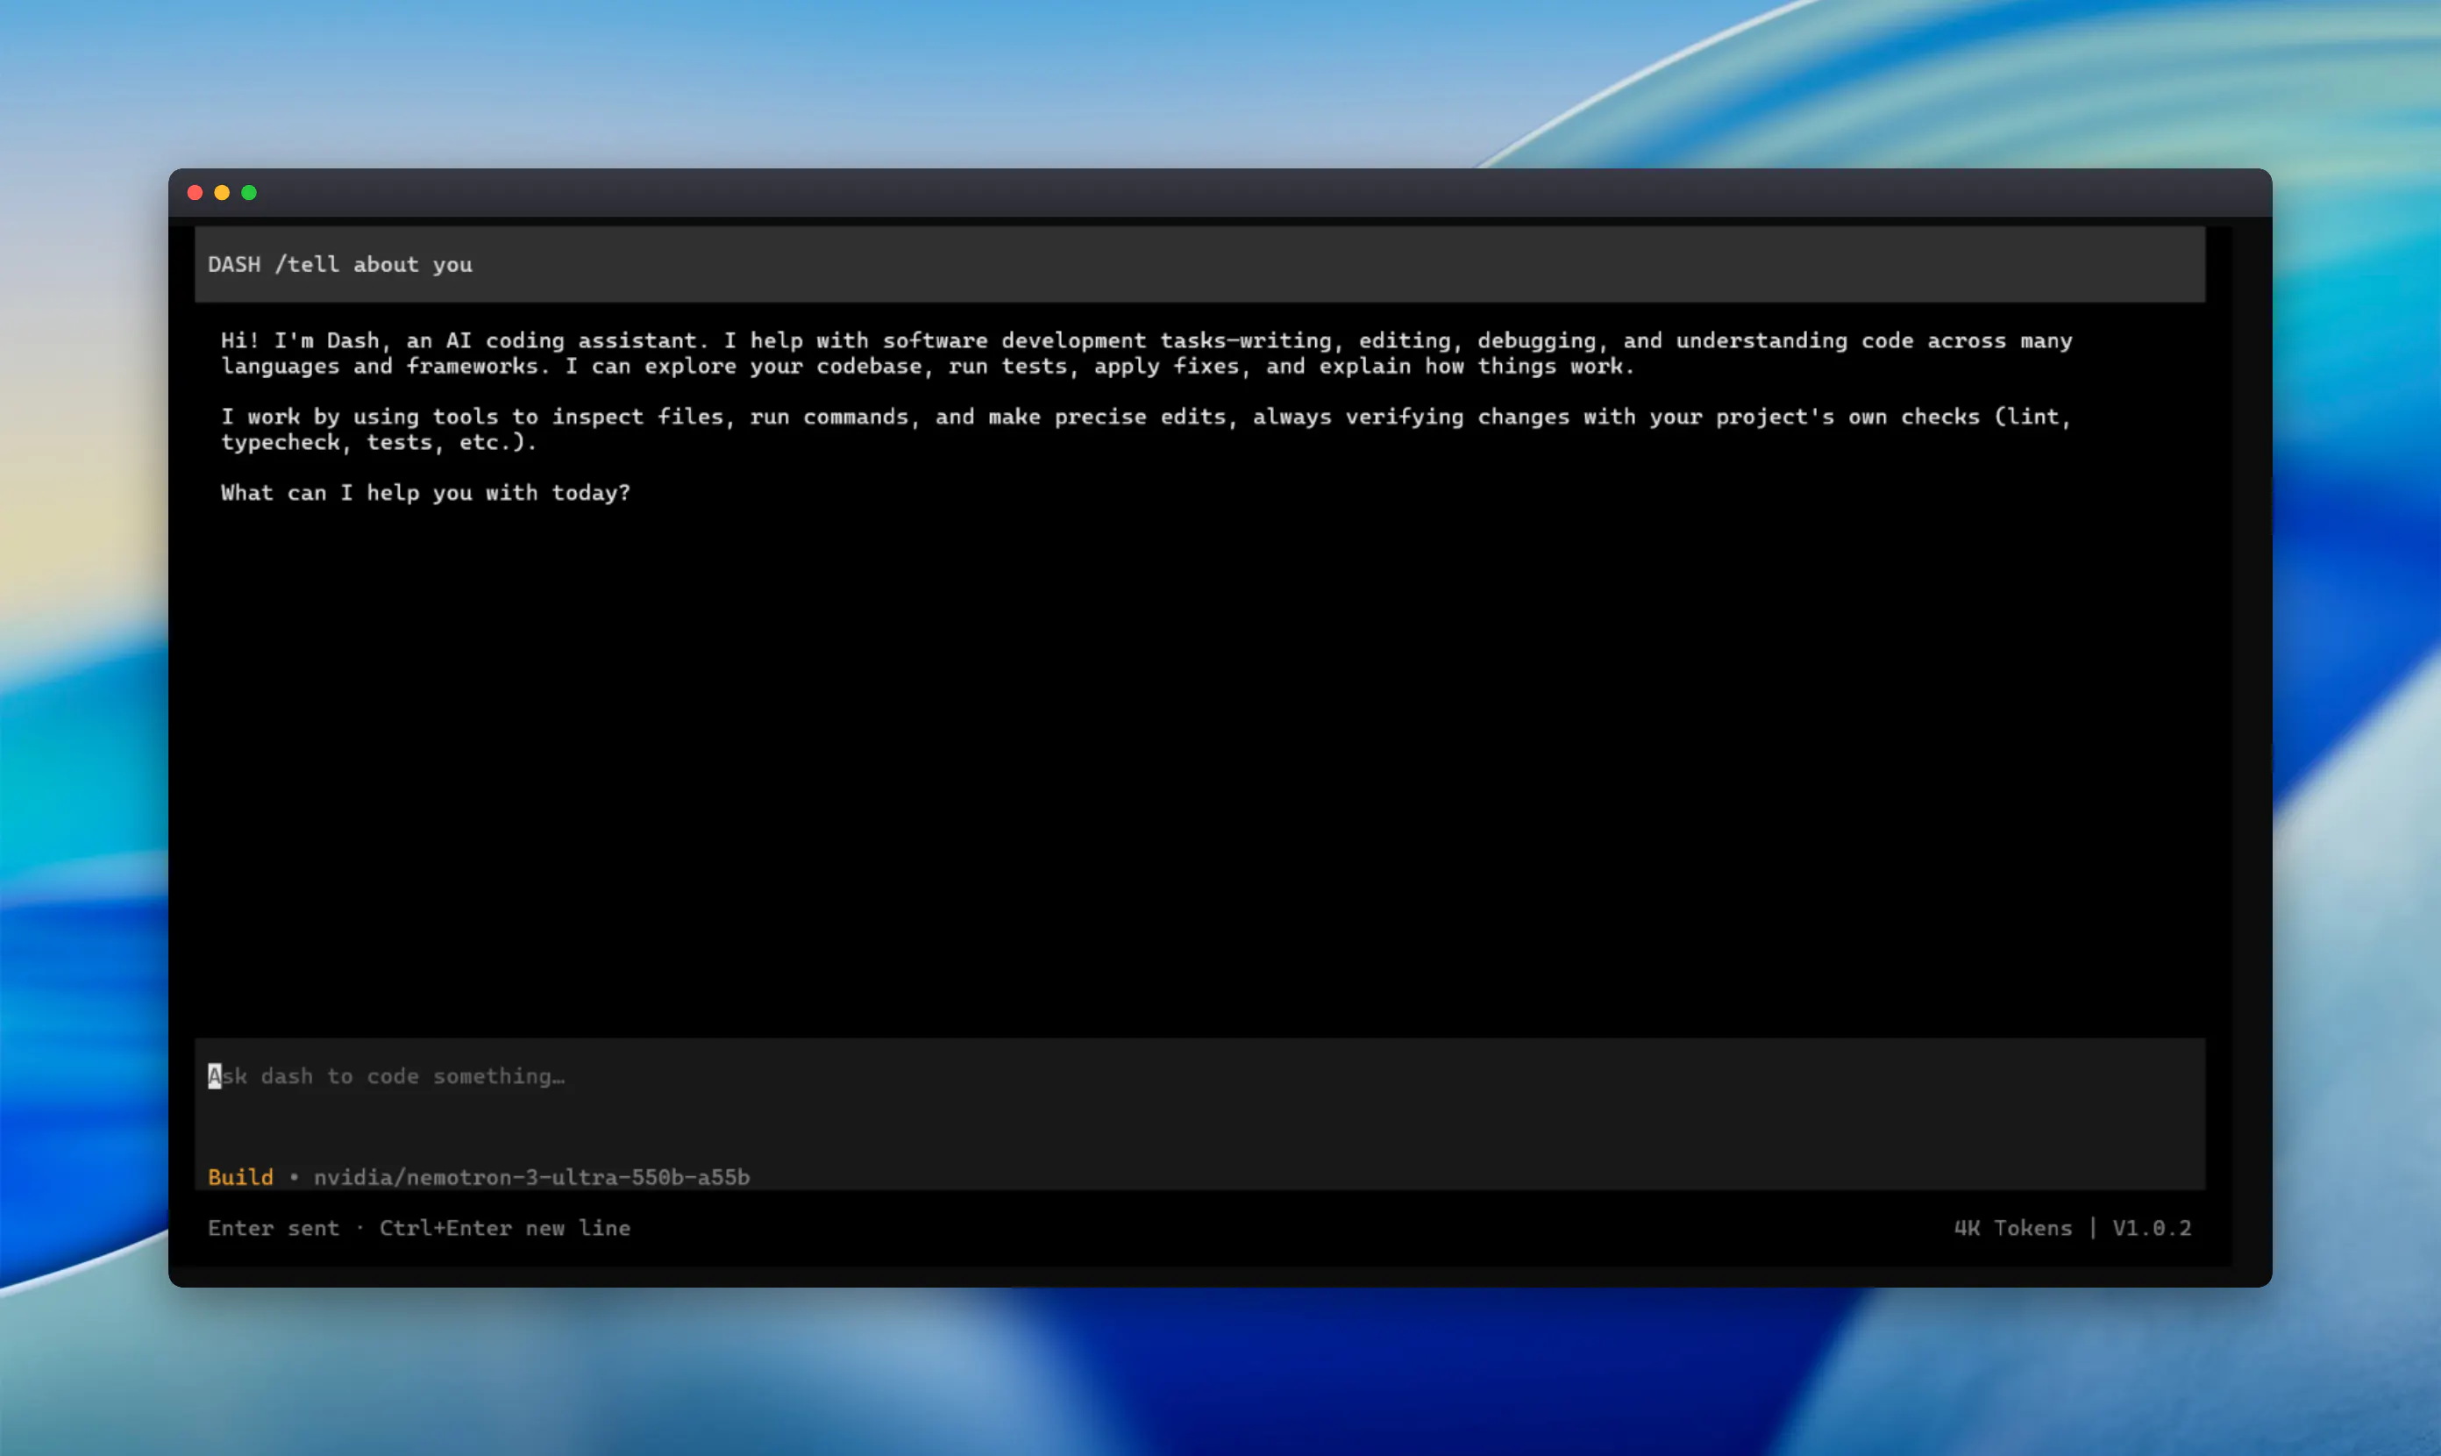This screenshot has width=2441, height=1456.
Task: Click the "Ctrl+Enter new line" hint
Action: (505, 1228)
